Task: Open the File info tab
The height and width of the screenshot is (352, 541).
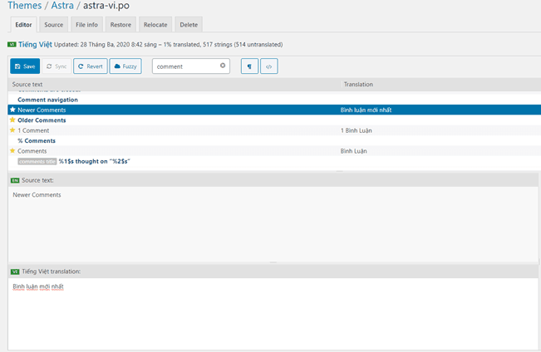Action: coord(86,25)
